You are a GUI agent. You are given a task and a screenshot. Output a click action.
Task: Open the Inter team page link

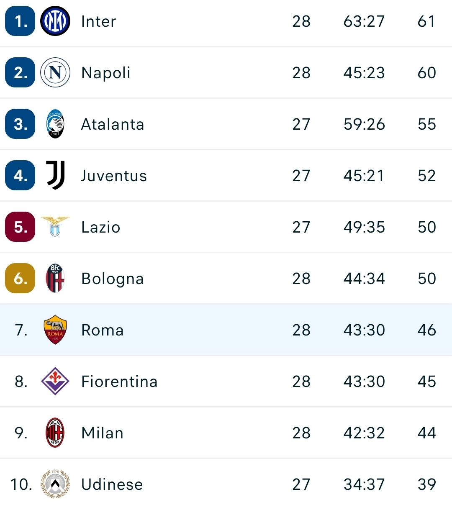coord(99,21)
